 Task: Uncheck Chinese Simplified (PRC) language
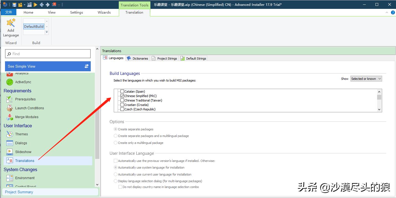tap(122, 96)
